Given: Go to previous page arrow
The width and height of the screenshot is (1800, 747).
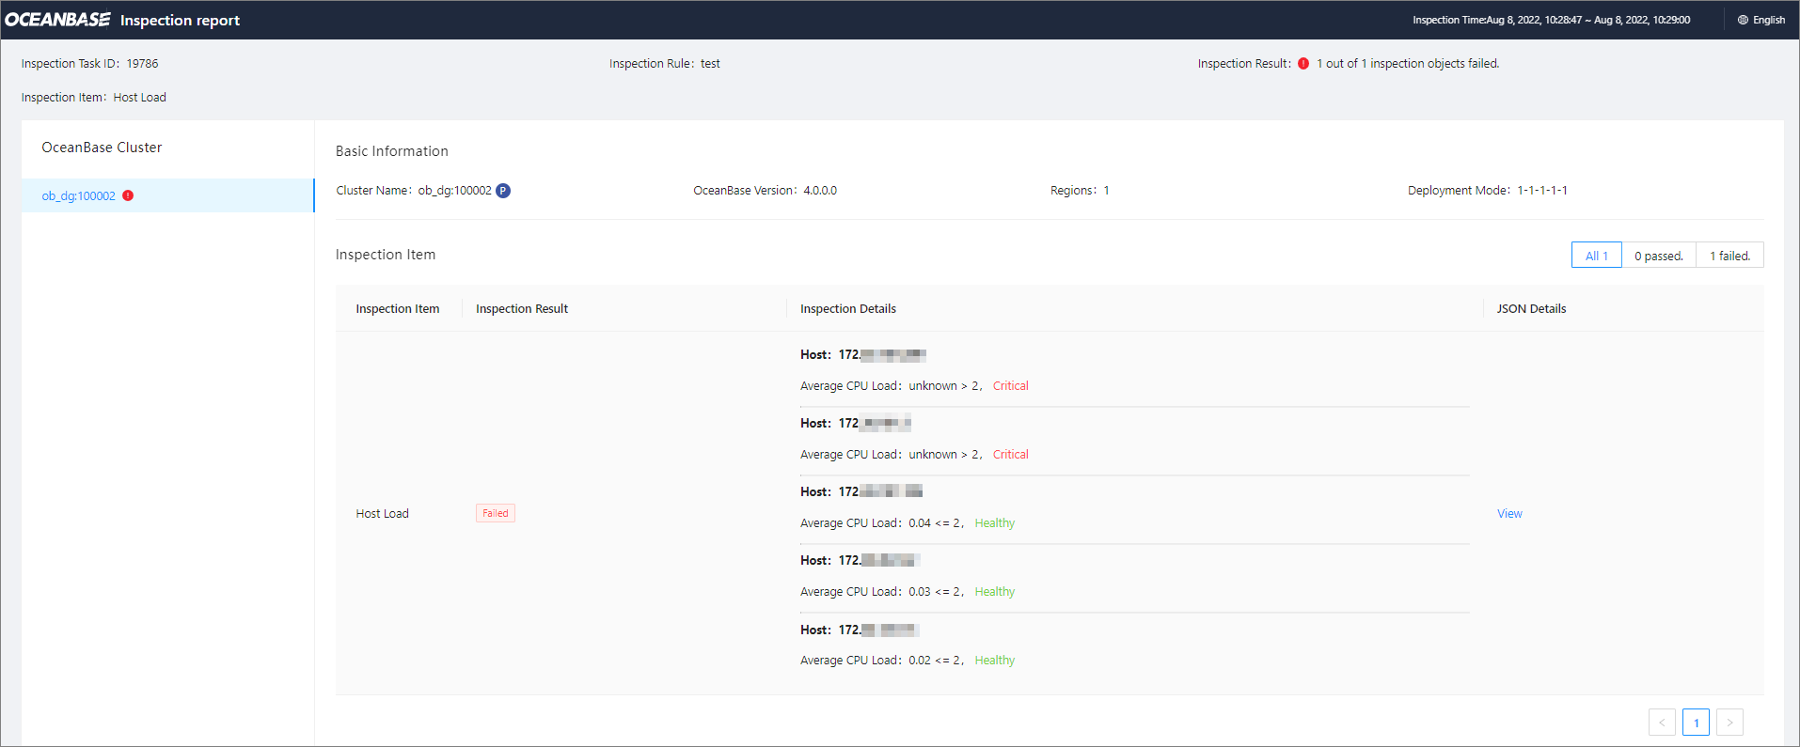Looking at the screenshot, I should click(x=1662, y=723).
